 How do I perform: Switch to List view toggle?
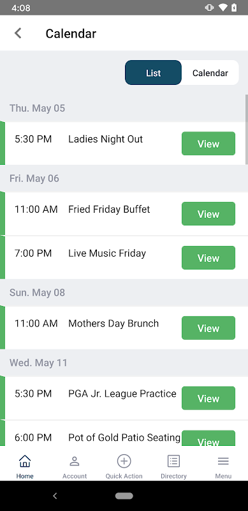pos(153,73)
